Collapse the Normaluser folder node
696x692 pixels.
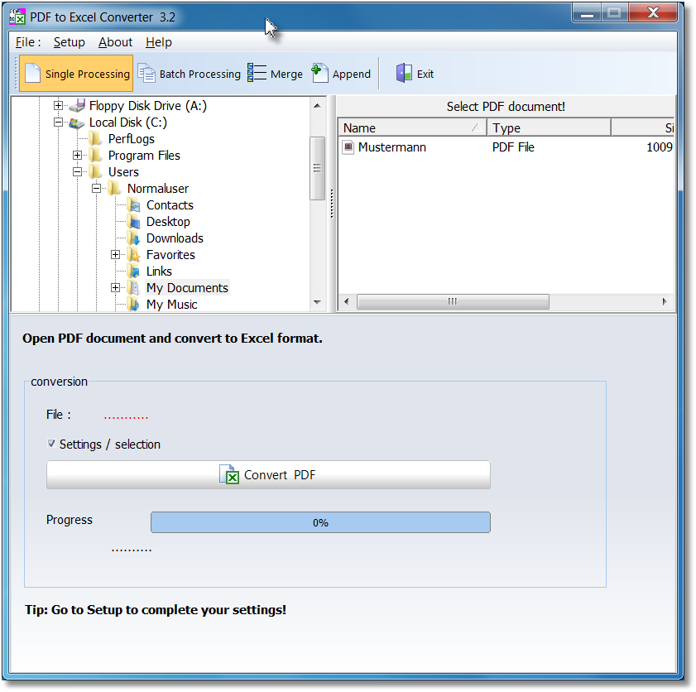(96, 189)
